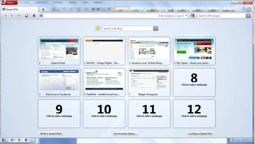Minimize the Opera window
Screen dimensions: 255x144
(x=234, y=3)
